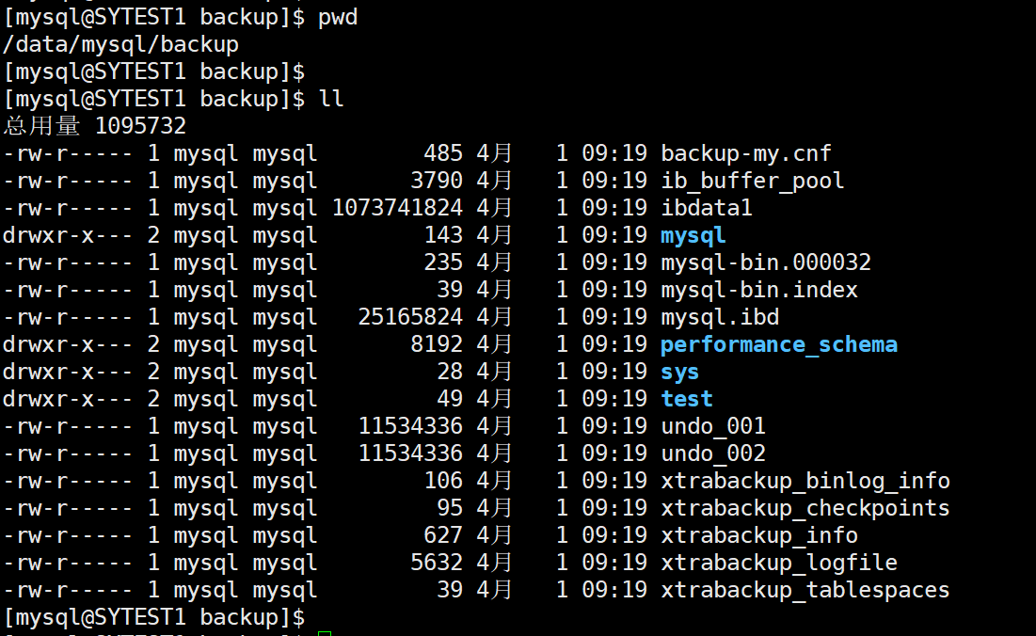
Task: Click the prompt after the file listing
Action: [x=154, y=617]
